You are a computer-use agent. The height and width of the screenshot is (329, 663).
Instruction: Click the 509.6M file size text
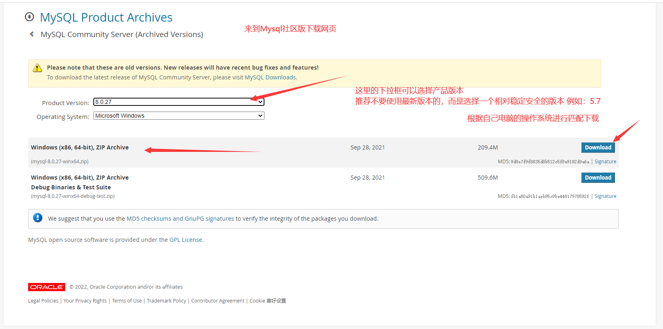(488, 178)
